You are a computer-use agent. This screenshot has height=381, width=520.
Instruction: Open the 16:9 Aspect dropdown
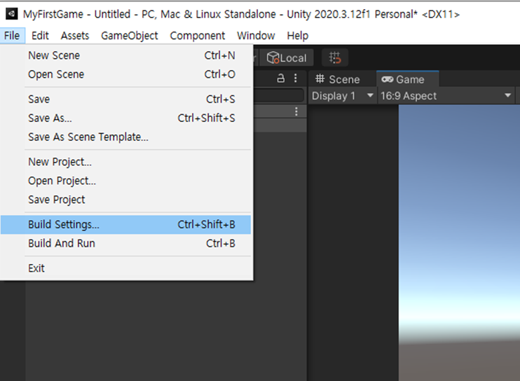[x=446, y=96]
